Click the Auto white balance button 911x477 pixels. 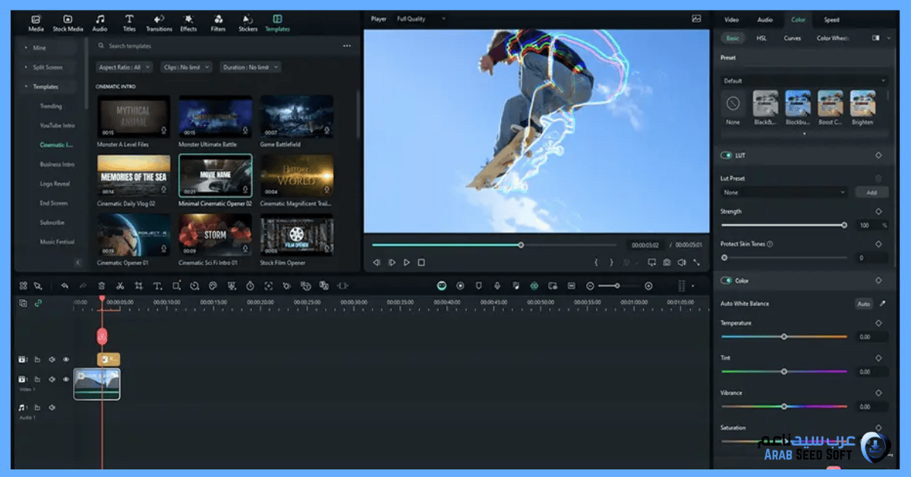pos(864,303)
